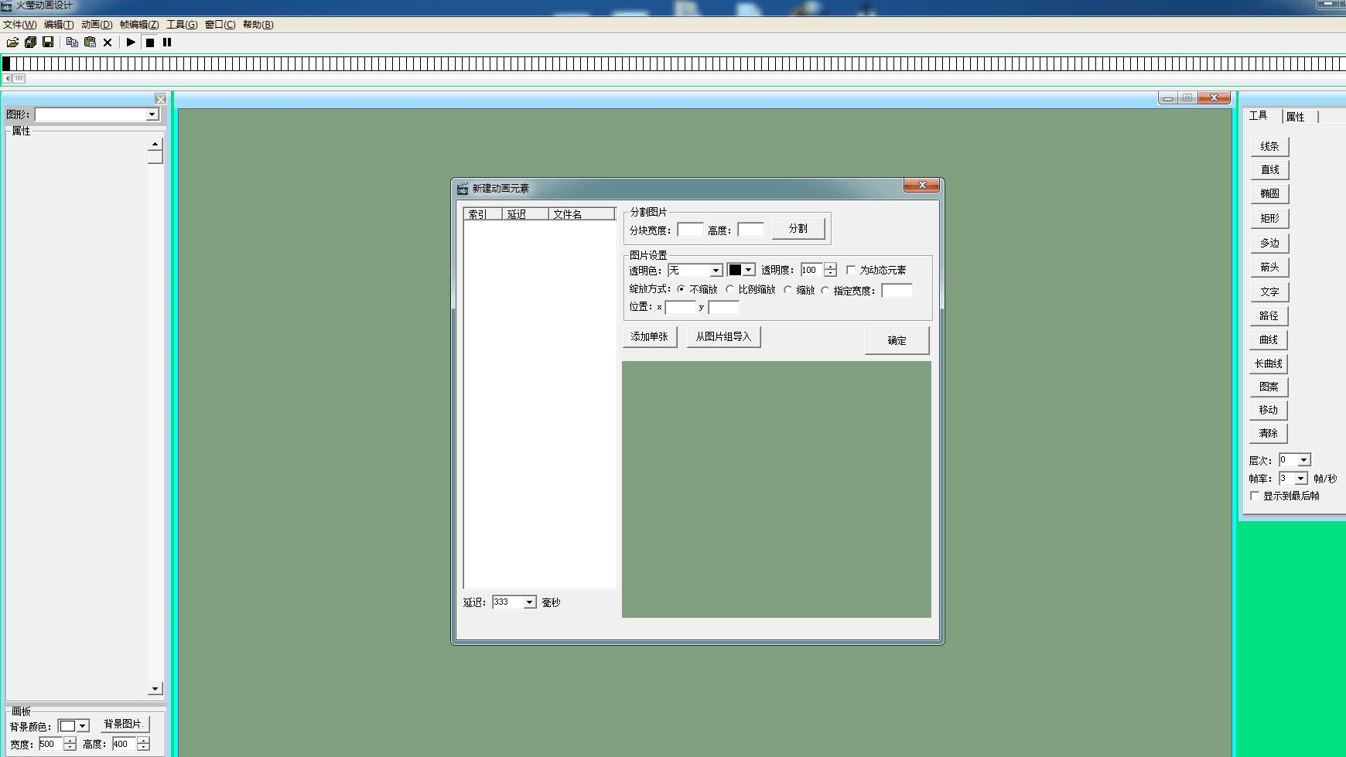Click the position x input field
The image size is (1346, 757).
(x=680, y=308)
